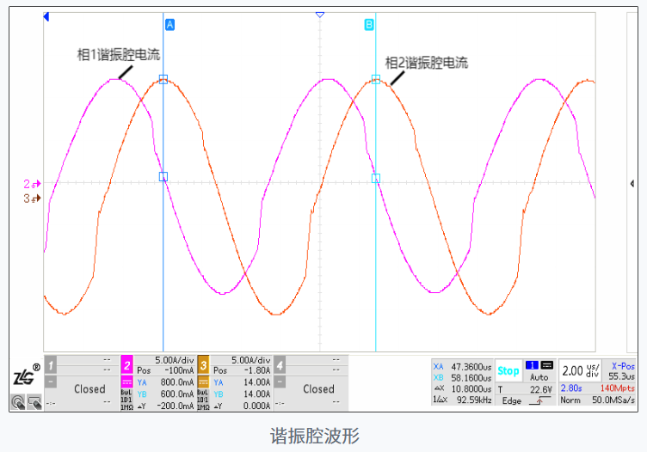Screen dimensions: 647x452
Task: Click X-Pos 55.3us horizontal position
Action: pyautogui.click(x=622, y=371)
